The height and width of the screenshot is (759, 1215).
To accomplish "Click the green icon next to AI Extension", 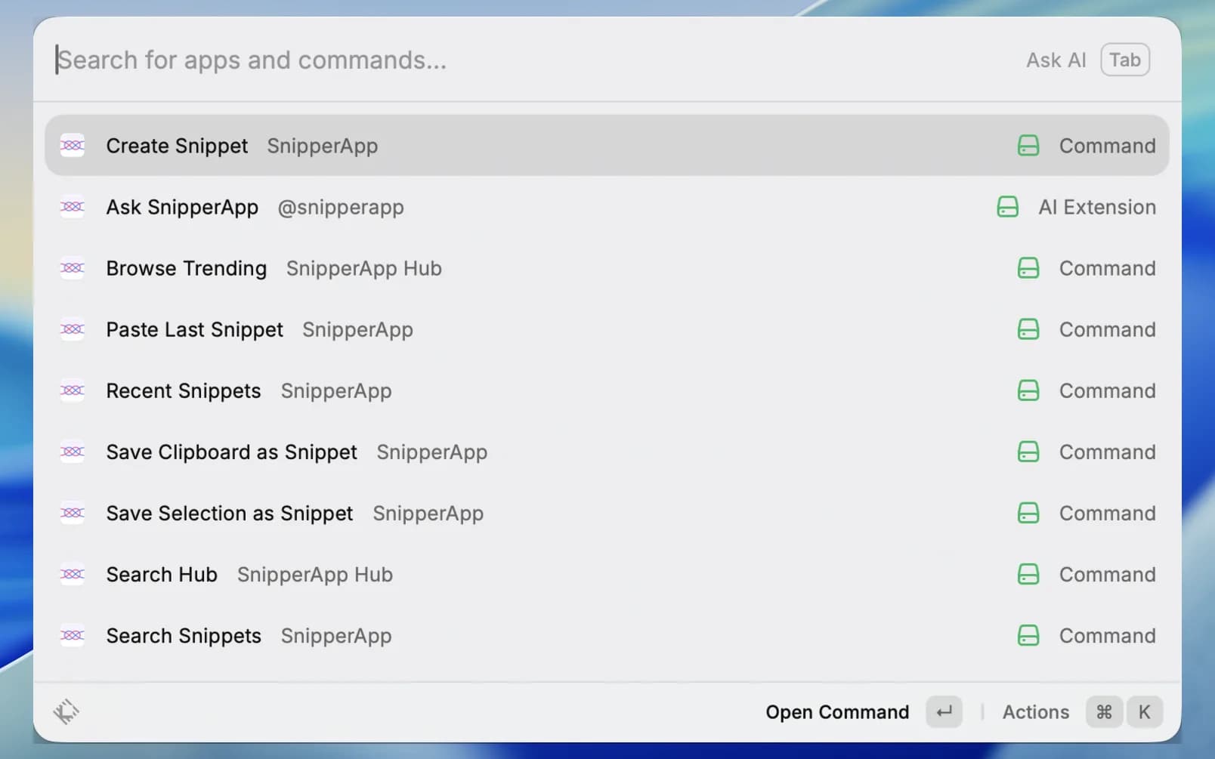I will pyautogui.click(x=1008, y=207).
